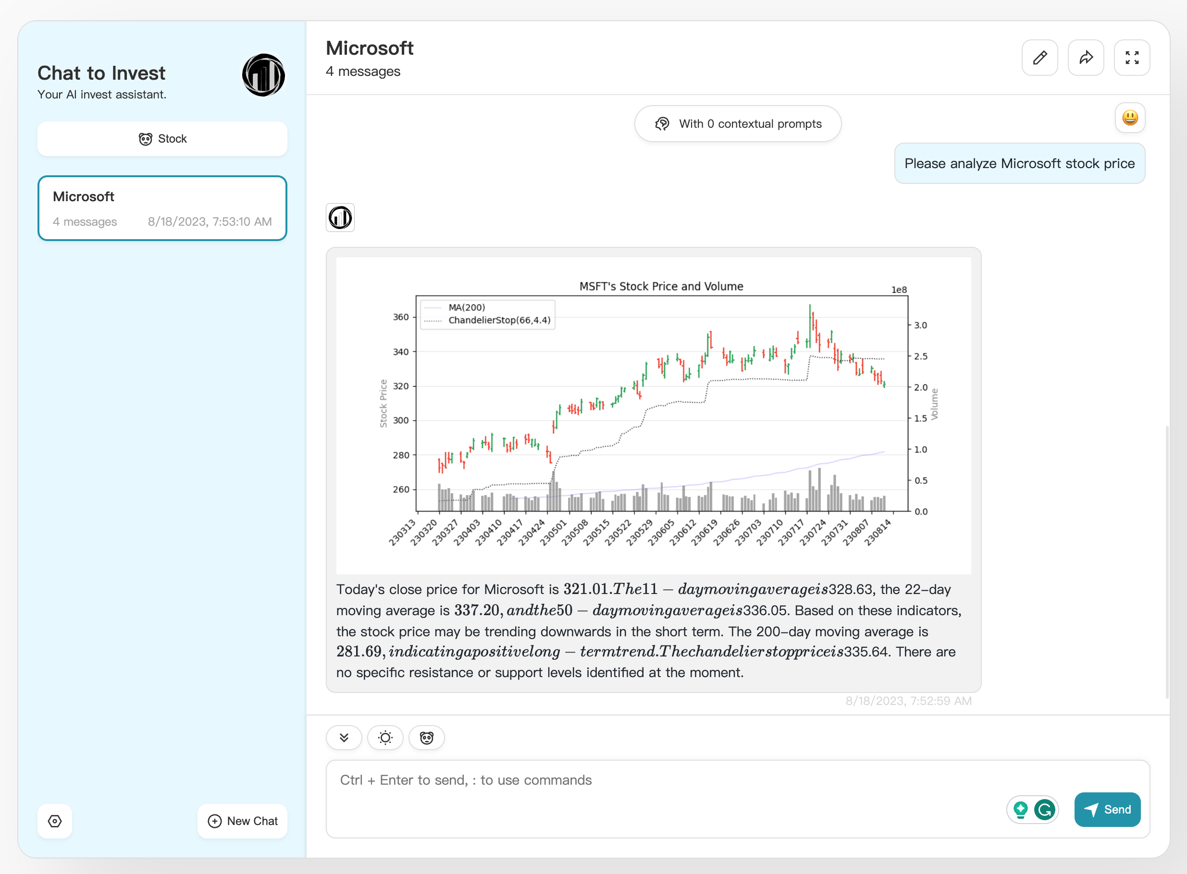Select the Microsoft chat in sidebar
This screenshot has height=874, width=1187.
[x=162, y=208]
